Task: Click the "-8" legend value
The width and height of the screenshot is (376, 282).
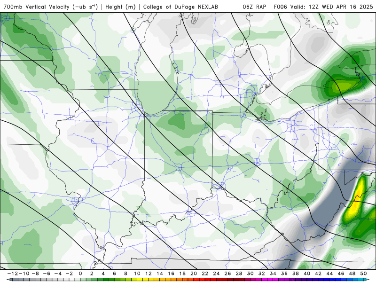Action: click(36, 274)
